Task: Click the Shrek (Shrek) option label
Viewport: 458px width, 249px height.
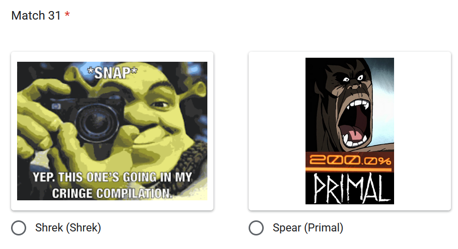Action: click(x=68, y=228)
